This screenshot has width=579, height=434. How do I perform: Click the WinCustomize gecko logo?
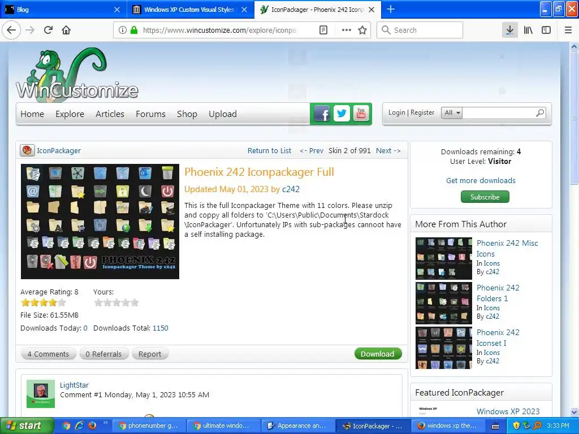point(77,75)
